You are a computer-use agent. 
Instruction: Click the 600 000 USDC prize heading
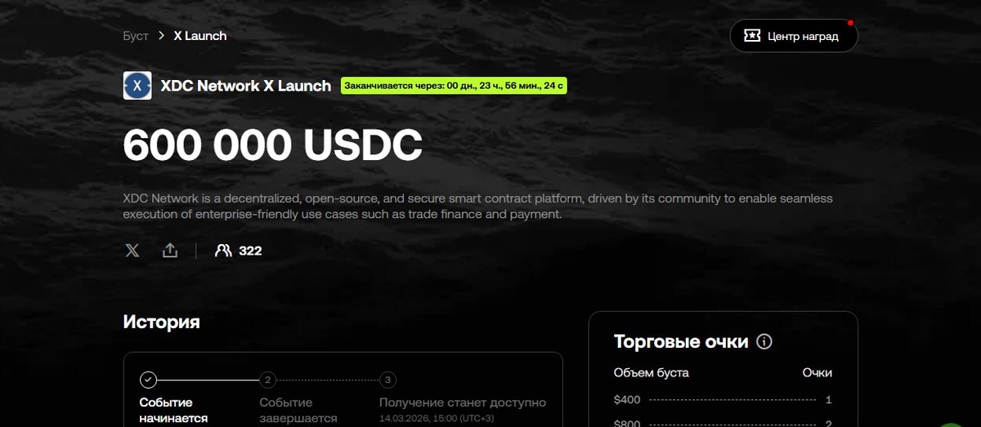point(272,145)
